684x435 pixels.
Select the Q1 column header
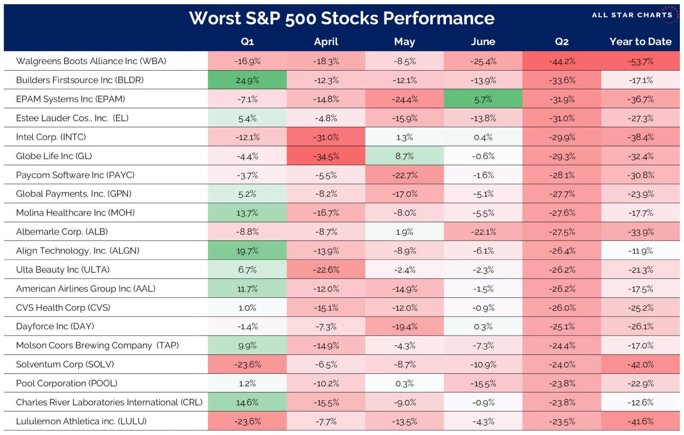[x=247, y=42]
